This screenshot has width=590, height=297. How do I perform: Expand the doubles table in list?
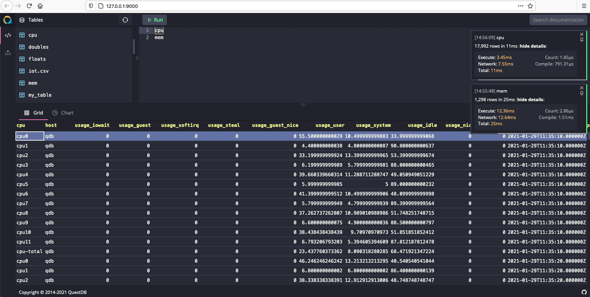[38, 47]
